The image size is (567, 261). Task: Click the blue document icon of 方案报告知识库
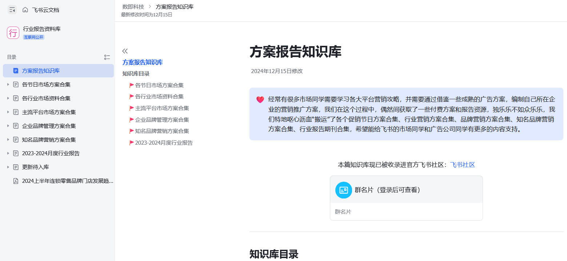click(x=16, y=71)
